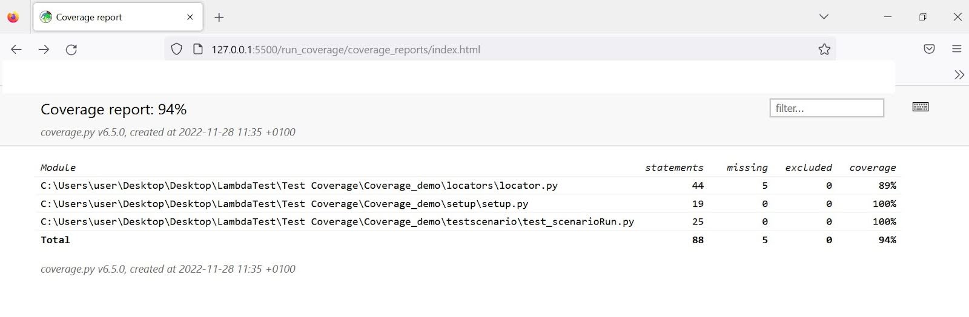Close the Coverage report tab
The width and height of the screenshot is (969, 317).
tap(190, 18)
